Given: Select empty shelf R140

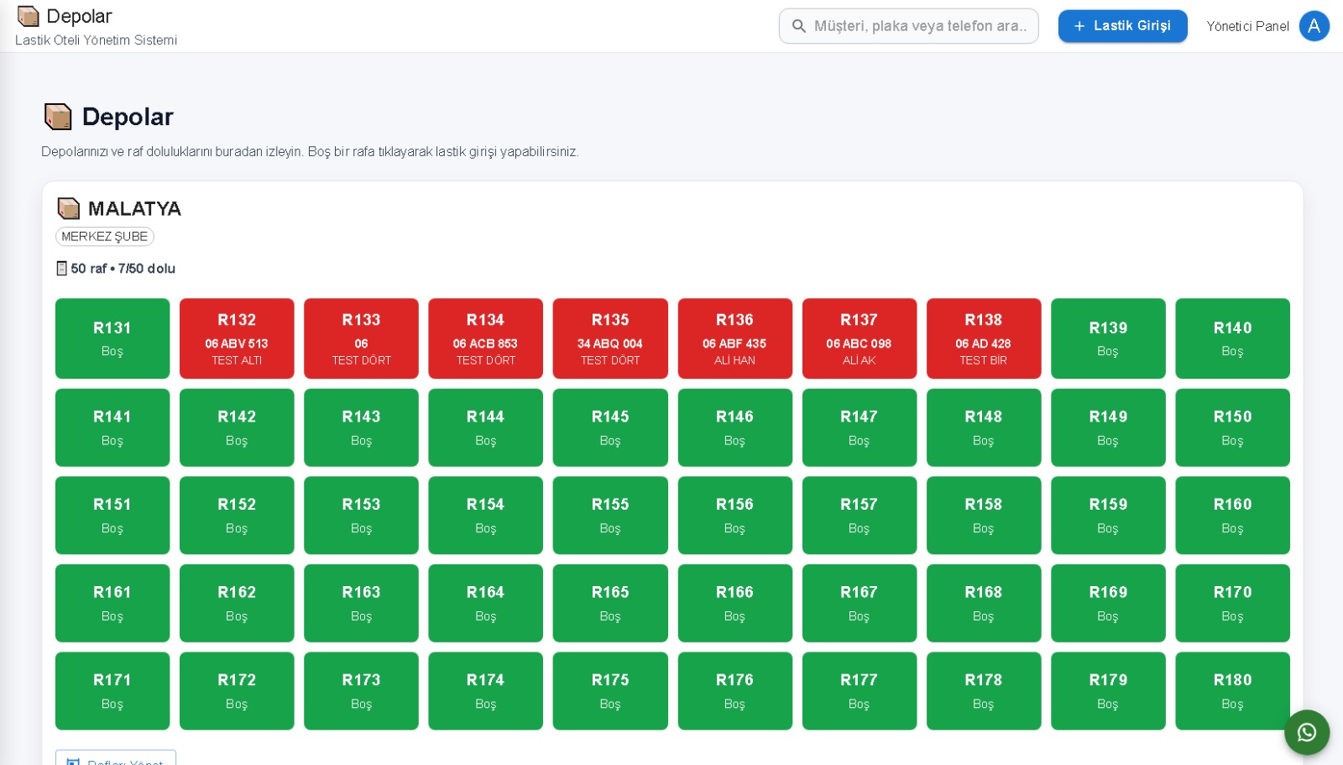Looking at the screenshot, I should click(x=1232, y=338).
